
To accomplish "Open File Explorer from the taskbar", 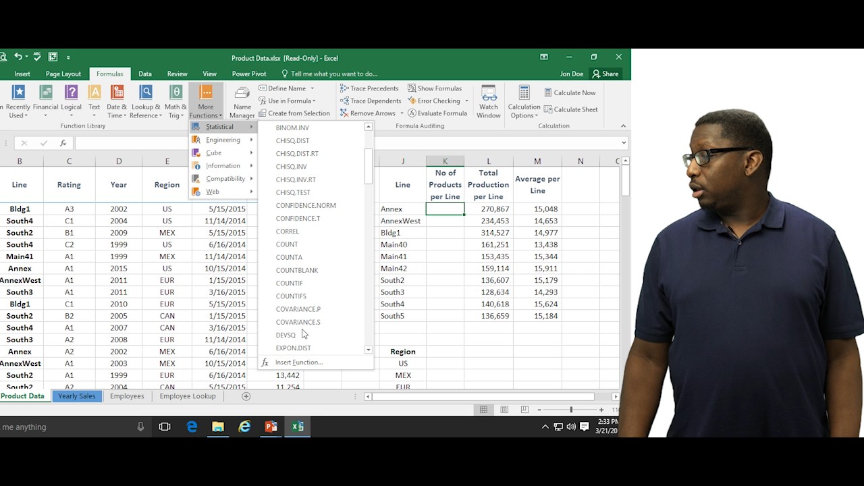I will [217, 427].
